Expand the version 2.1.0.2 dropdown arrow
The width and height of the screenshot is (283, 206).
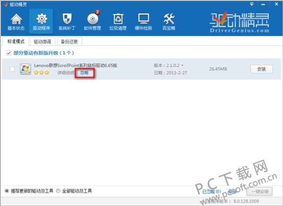pos(182,65)
